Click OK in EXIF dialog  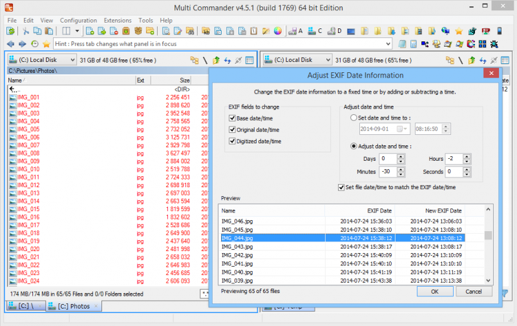point(435,291)
